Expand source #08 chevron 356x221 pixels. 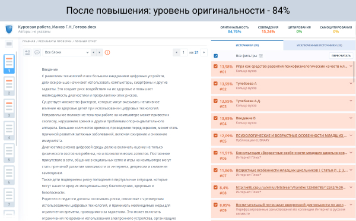point(351,187)
